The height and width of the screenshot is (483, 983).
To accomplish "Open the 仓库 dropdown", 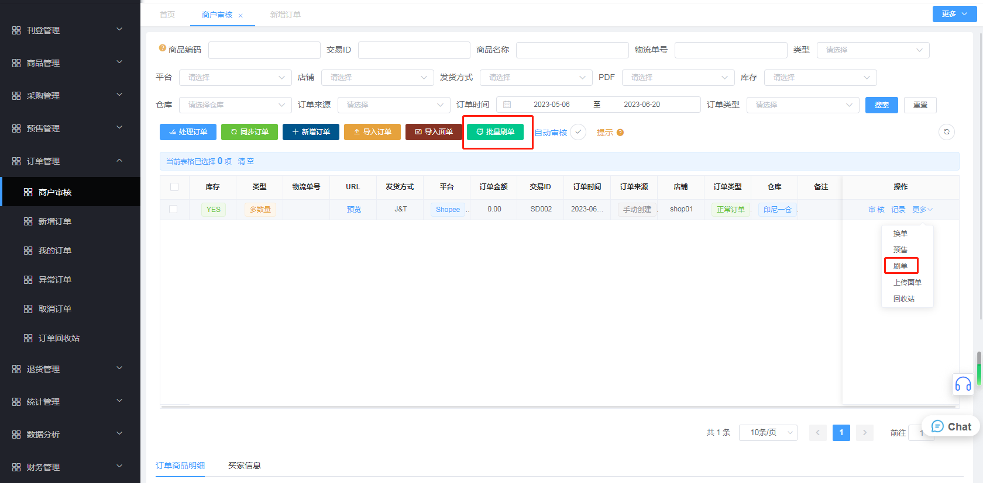I will [235, 105].
